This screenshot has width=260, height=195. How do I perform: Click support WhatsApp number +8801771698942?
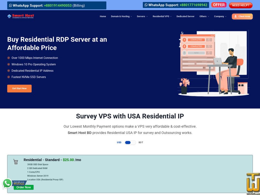pos(193,5)
